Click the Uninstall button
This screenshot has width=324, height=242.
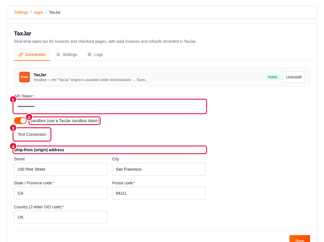coord(294,77)
